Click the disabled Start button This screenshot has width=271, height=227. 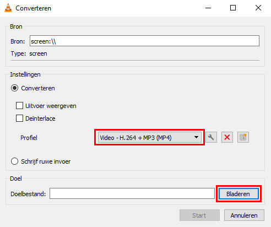pos(199,215)
